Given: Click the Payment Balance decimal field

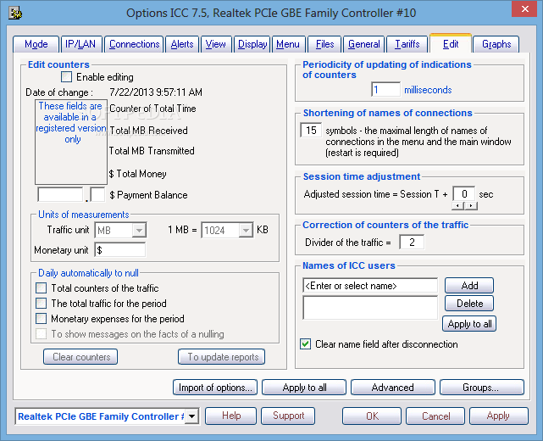Looking at the screenshot, I should coord(97,194).
